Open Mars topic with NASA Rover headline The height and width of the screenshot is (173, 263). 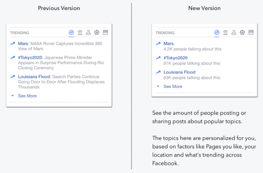tap(23, 44)
